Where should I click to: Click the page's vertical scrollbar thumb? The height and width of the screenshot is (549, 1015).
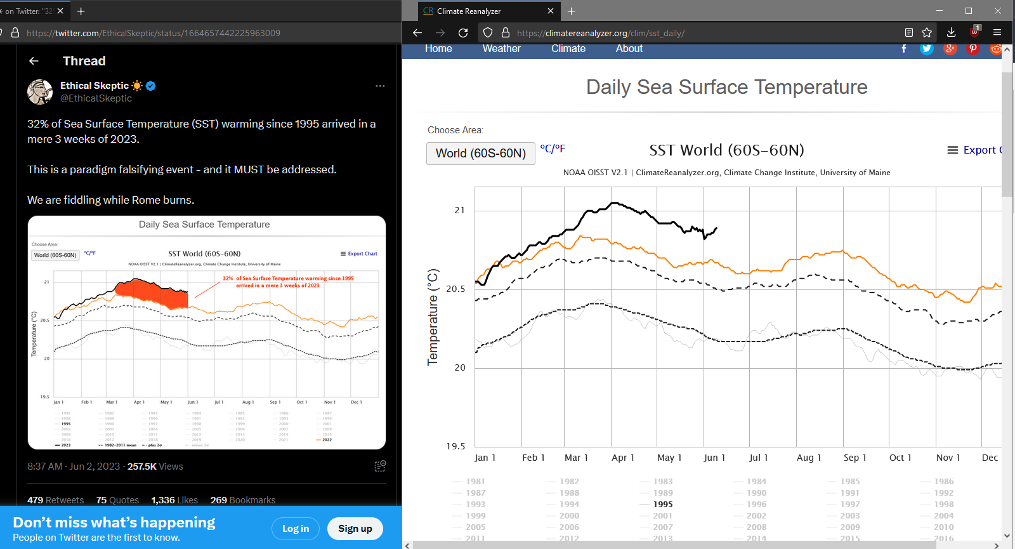(1007, 133)
